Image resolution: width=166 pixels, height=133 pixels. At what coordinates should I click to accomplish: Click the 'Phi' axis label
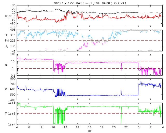click(x=7, y=41)
